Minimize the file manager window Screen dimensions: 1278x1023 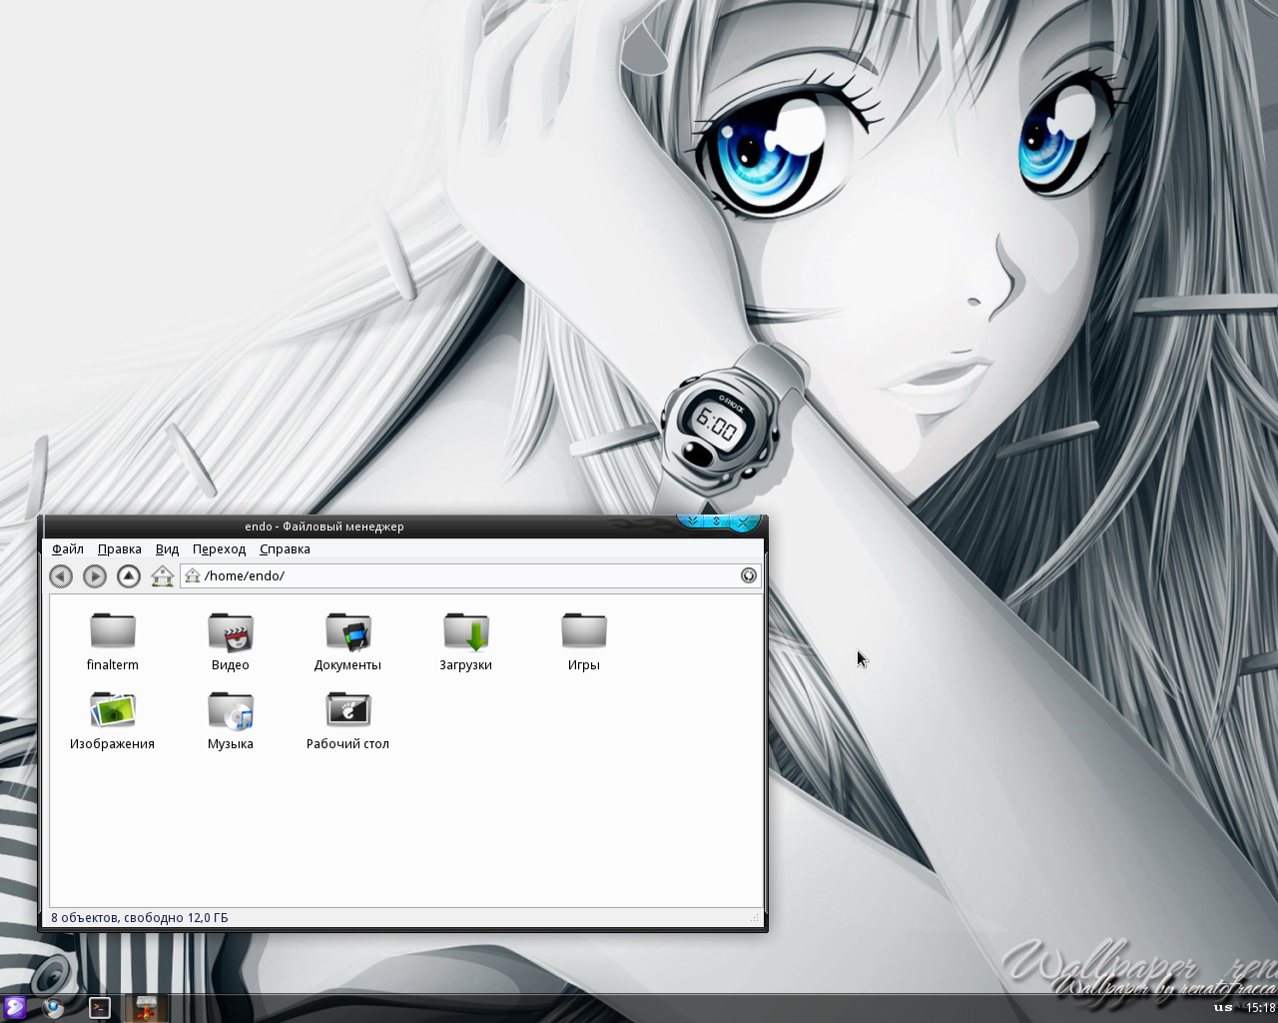(x=691, y=521)
